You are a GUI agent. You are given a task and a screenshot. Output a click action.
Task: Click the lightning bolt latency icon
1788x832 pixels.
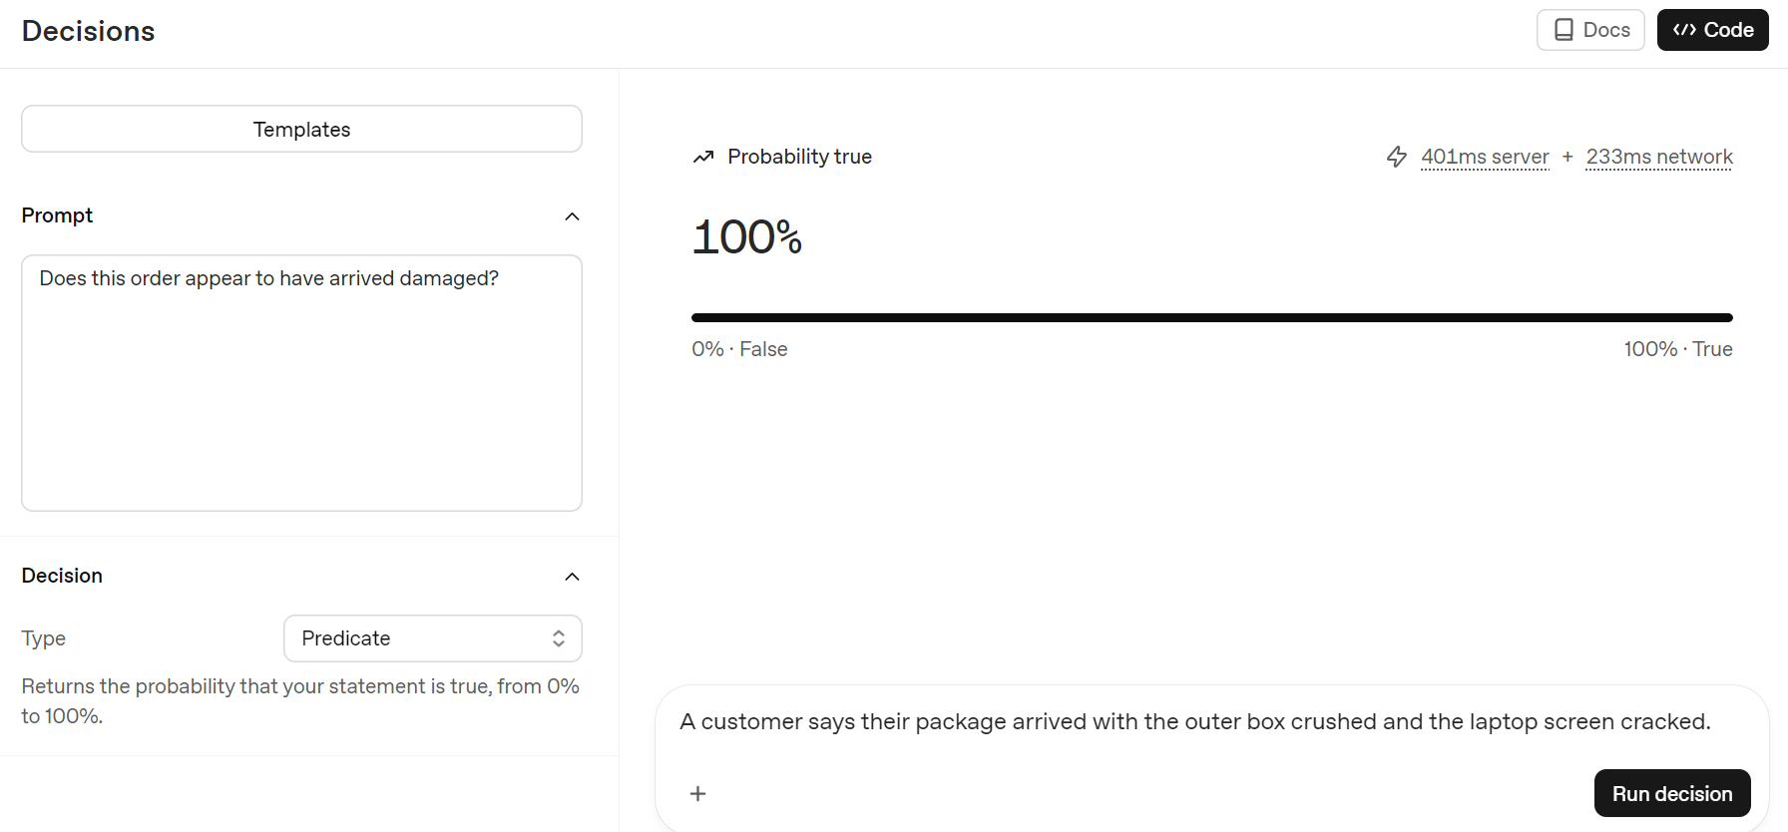1397,157
